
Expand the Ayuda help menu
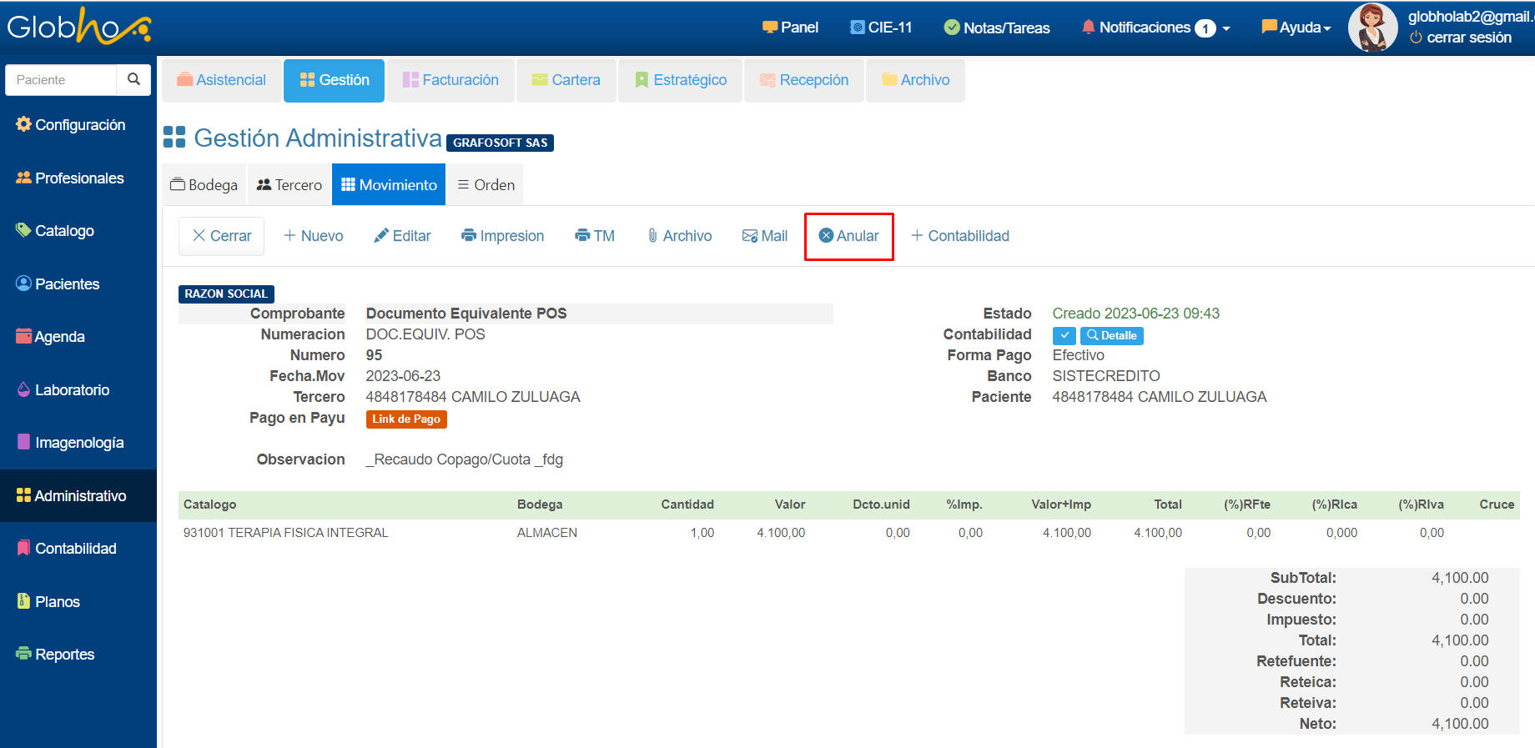tap(1296, 28)
